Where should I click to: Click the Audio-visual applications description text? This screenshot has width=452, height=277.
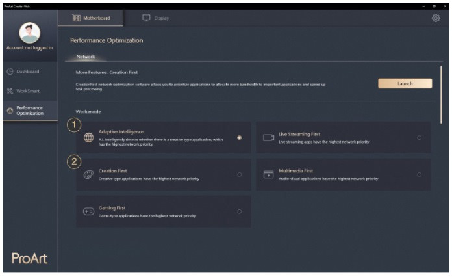click(x=329, y=179)
